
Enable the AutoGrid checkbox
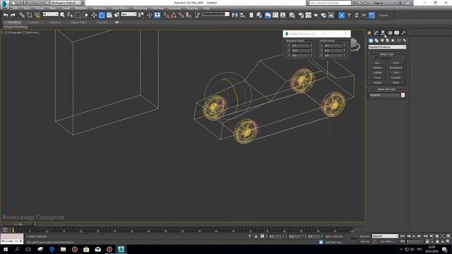(x=376, y=58)
